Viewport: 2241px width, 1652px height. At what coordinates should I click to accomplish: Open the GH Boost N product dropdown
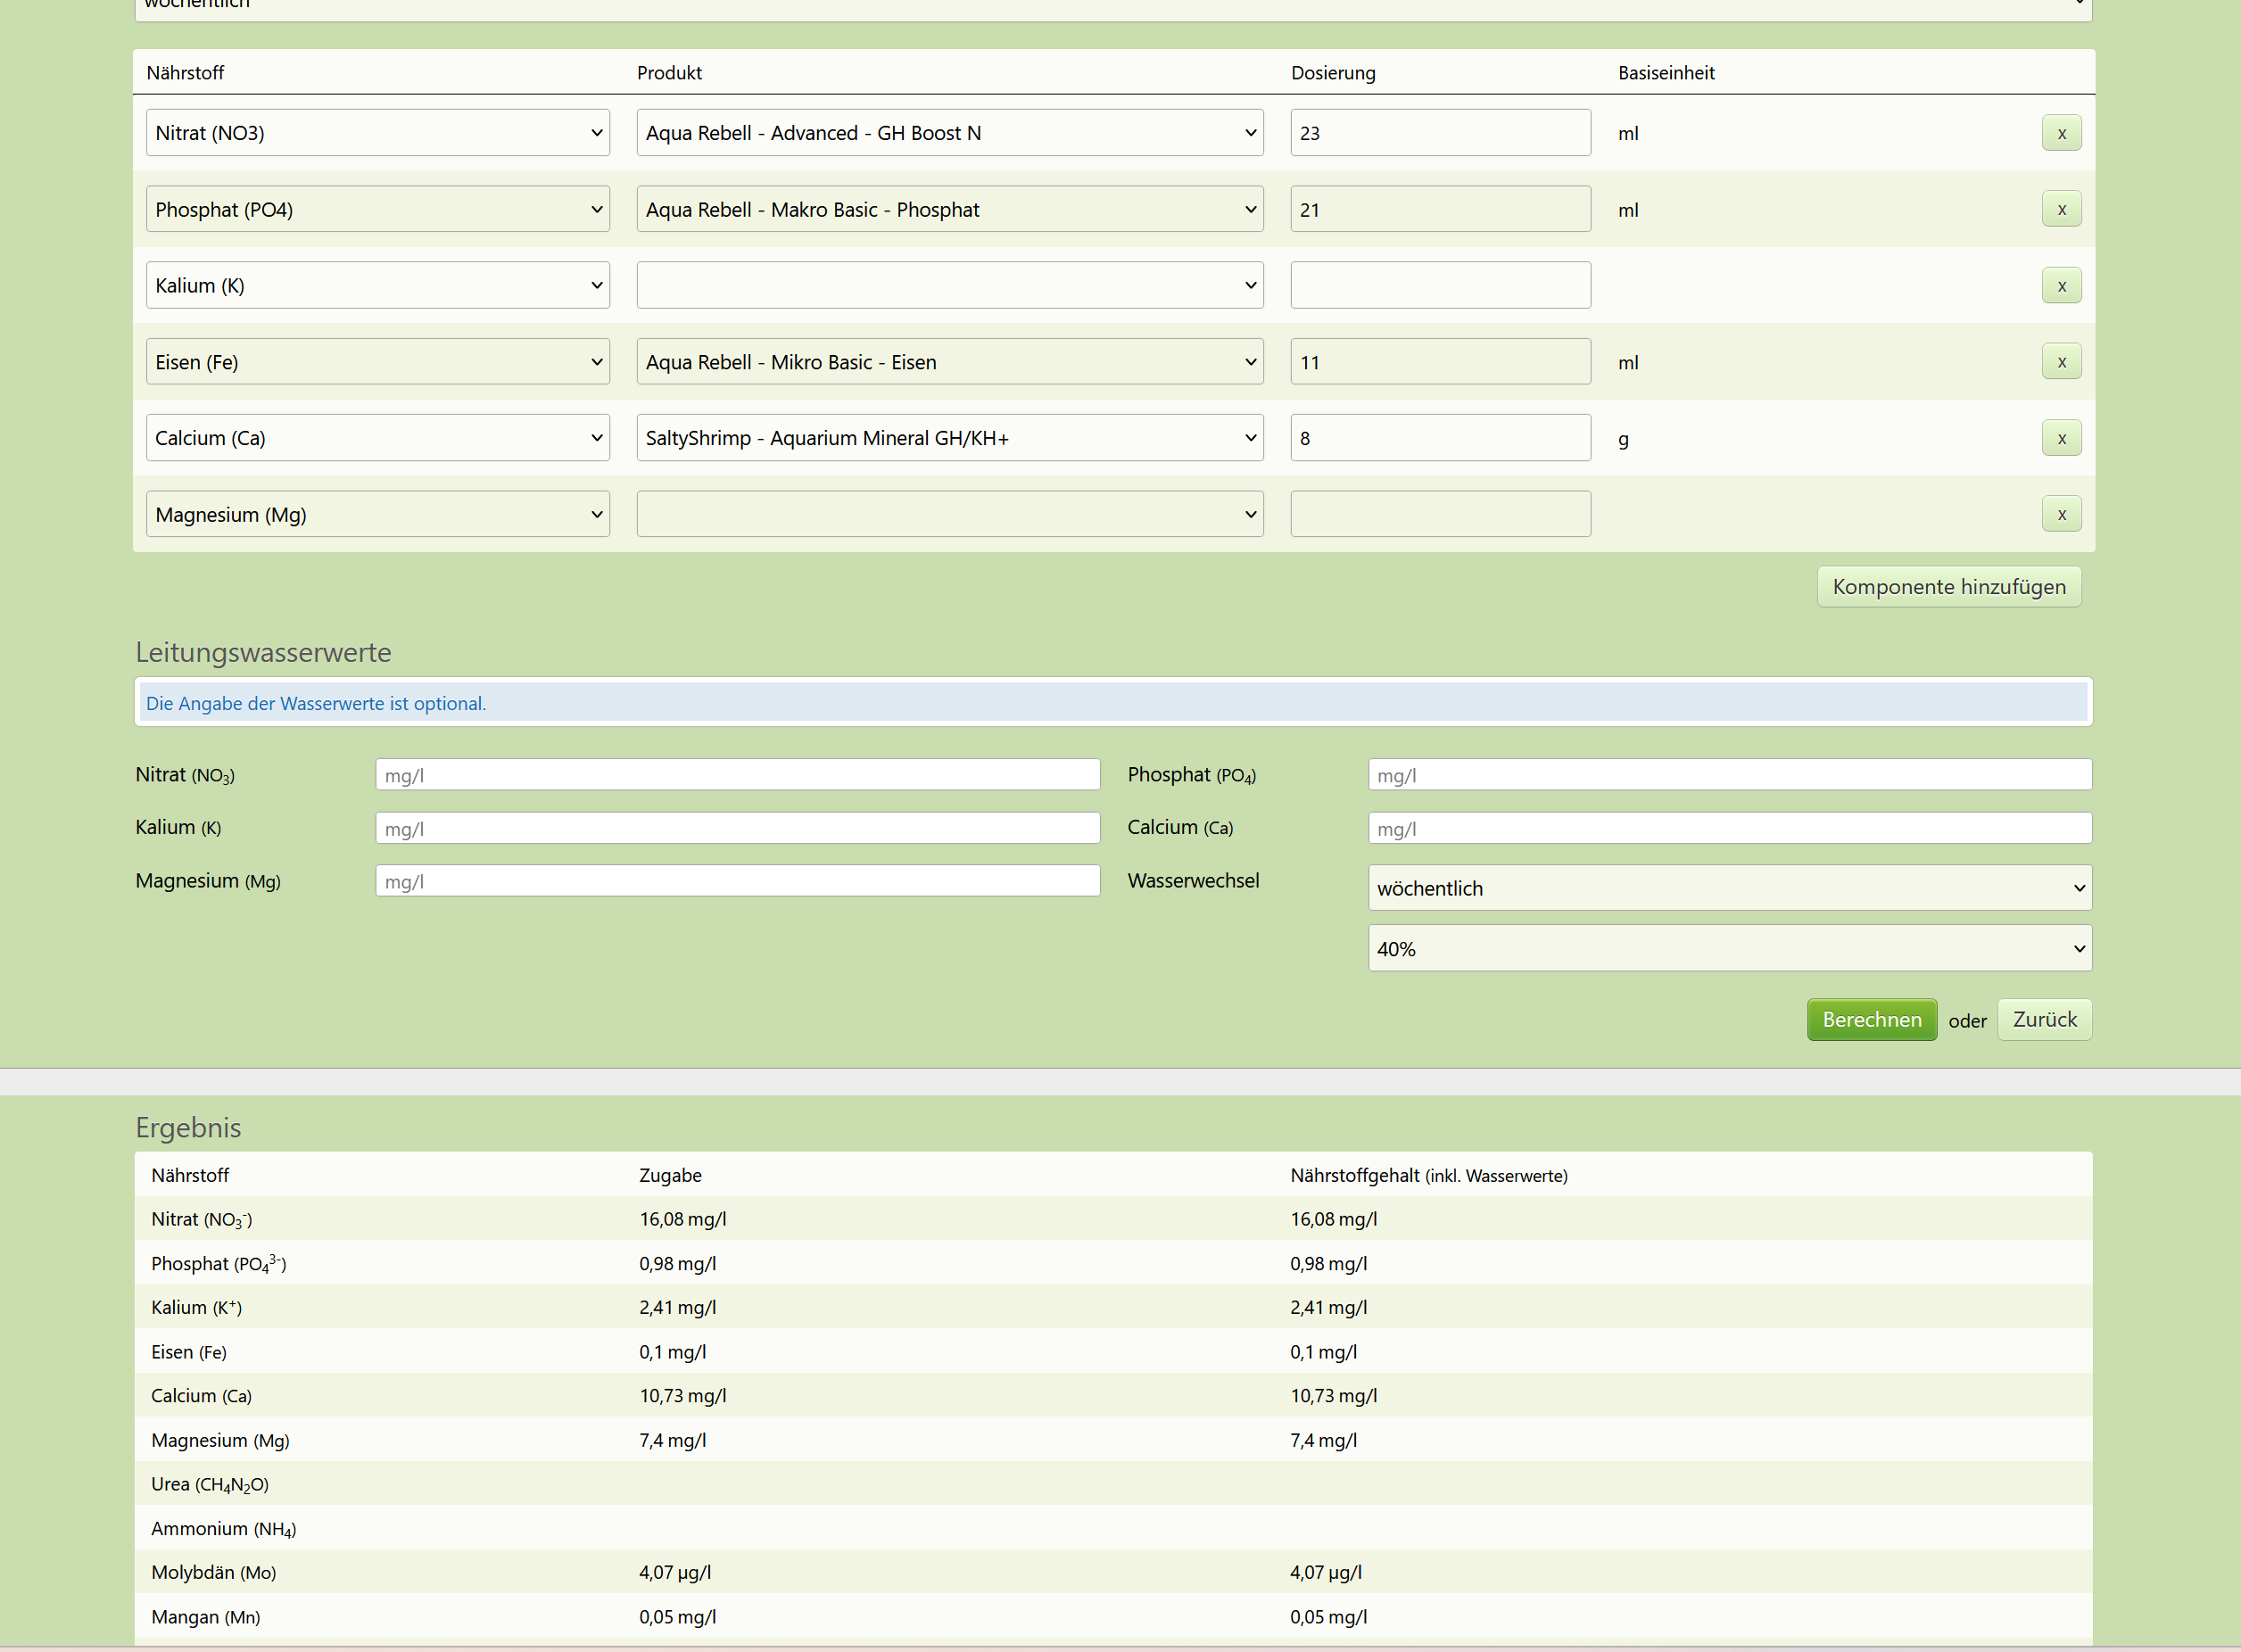click(949, 133)
